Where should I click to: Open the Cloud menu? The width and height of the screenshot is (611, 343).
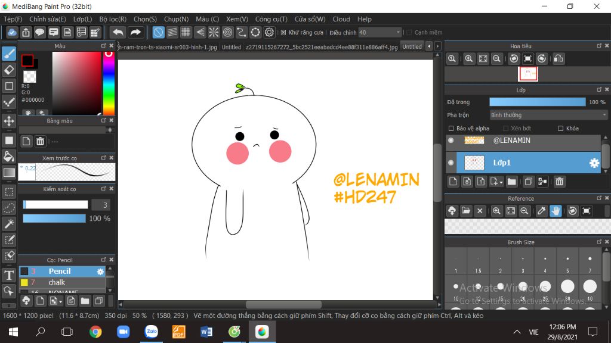[341, 19]
